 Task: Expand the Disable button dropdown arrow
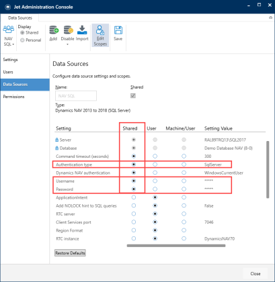tap(67, 44)
